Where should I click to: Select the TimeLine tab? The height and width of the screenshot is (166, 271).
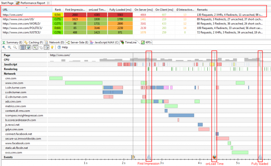click(129, 43)
